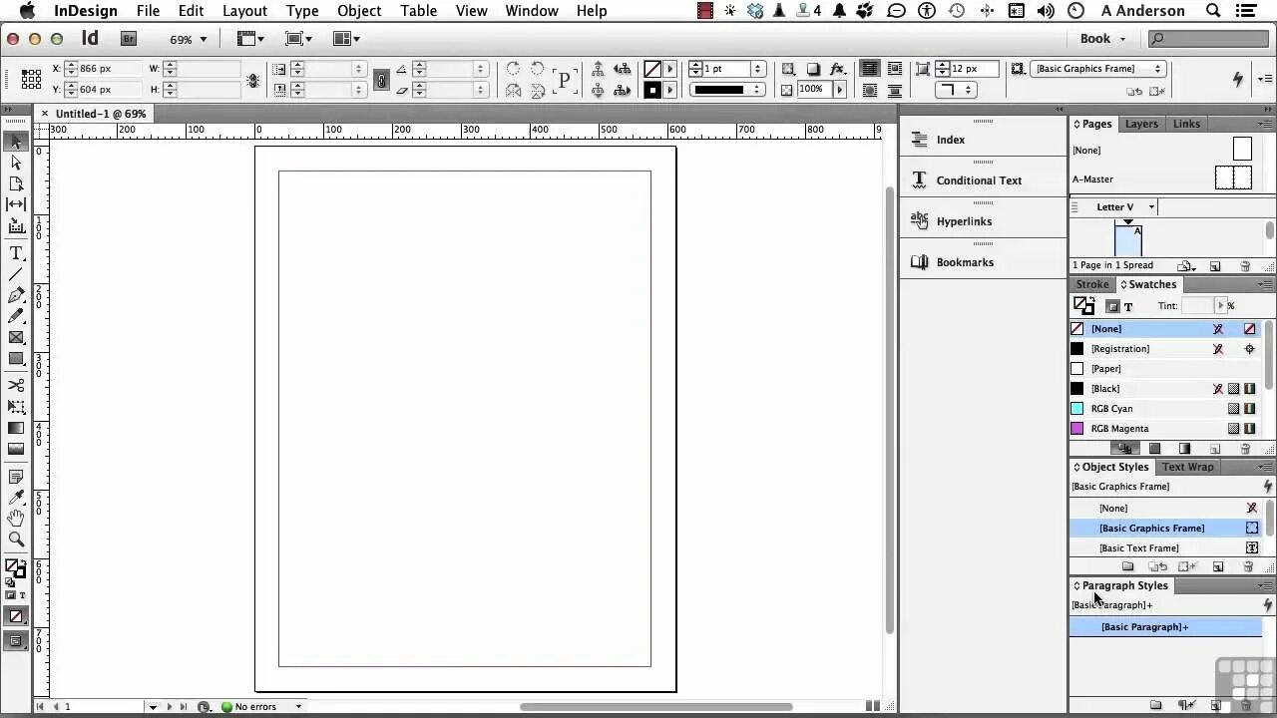Screen dimensions: 1277x718
Task: Select the Zoom magnifier tool
Action: 16,539
